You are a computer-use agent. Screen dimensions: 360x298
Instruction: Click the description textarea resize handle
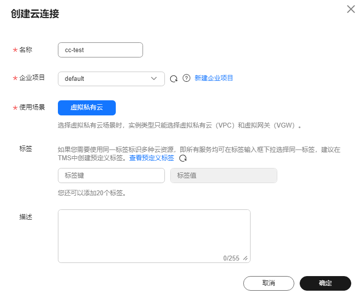point(246,258)
